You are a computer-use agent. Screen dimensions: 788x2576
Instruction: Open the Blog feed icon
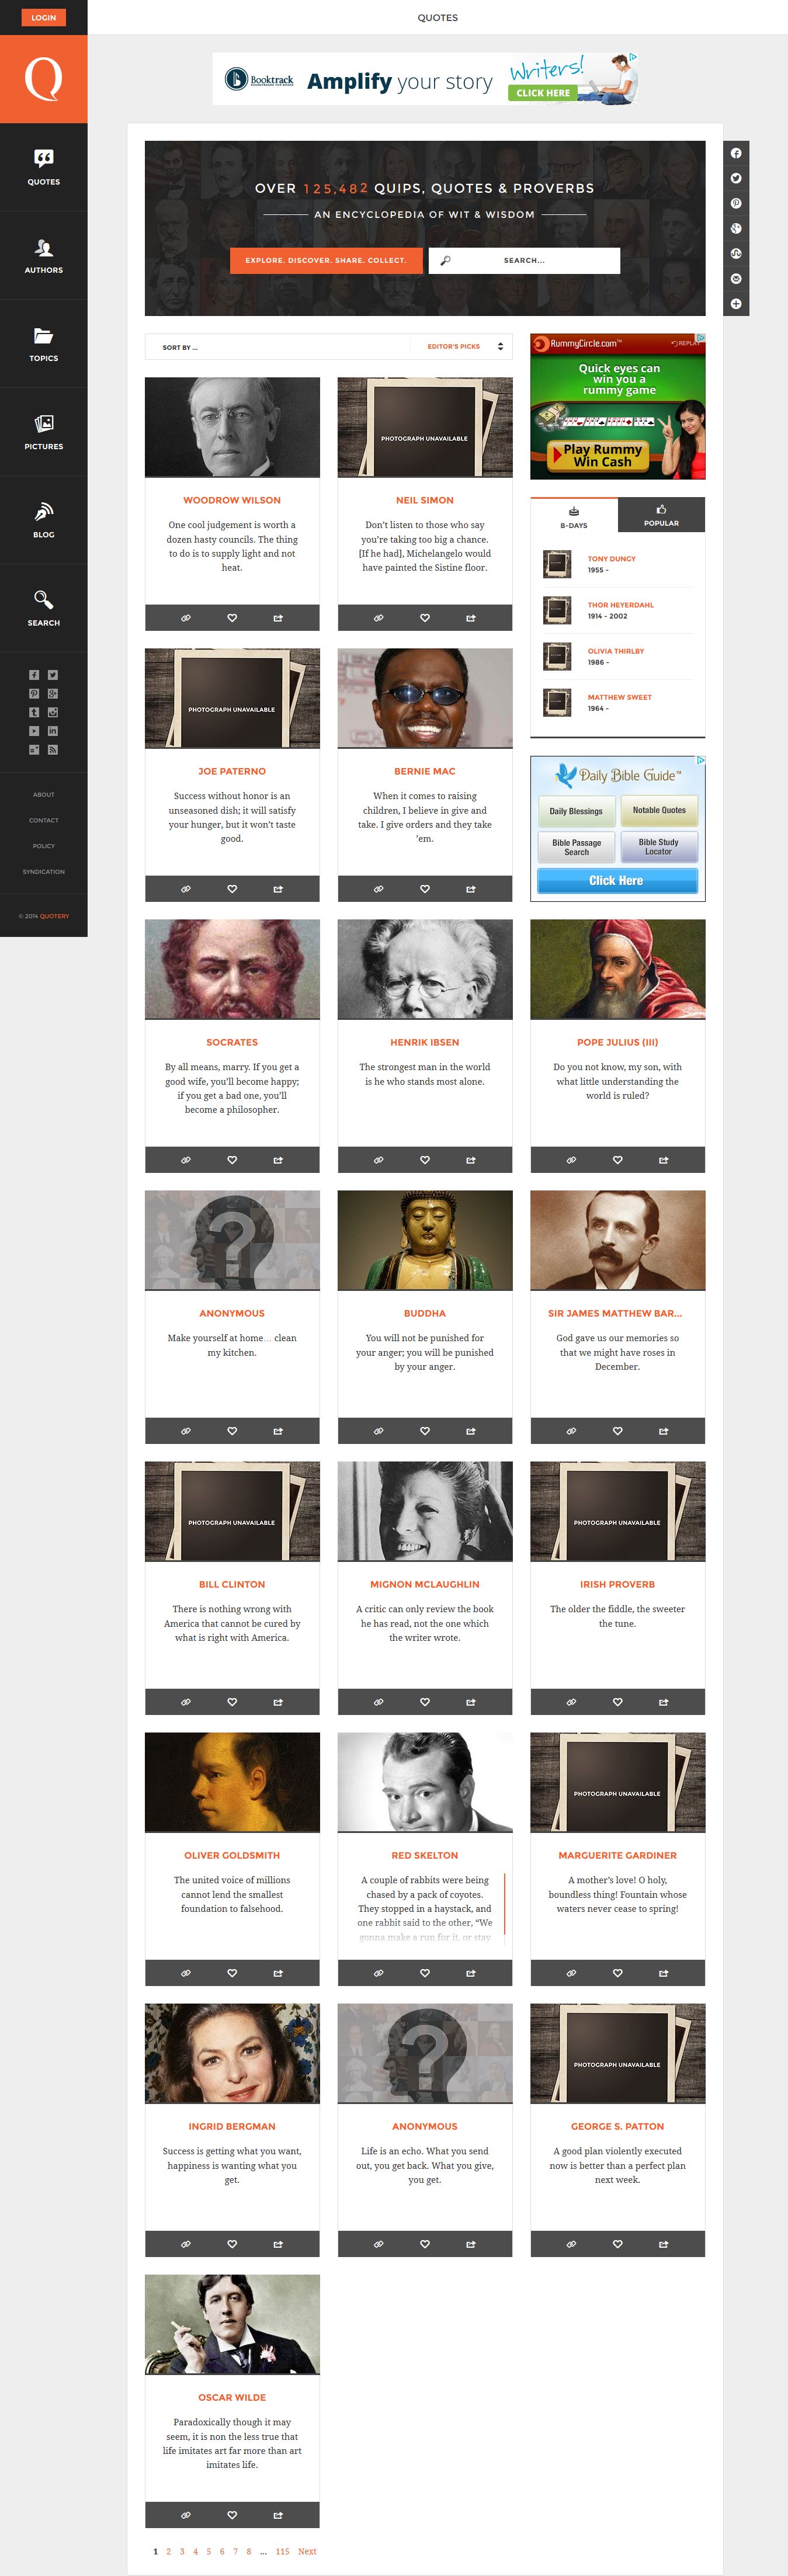[43, 512]
